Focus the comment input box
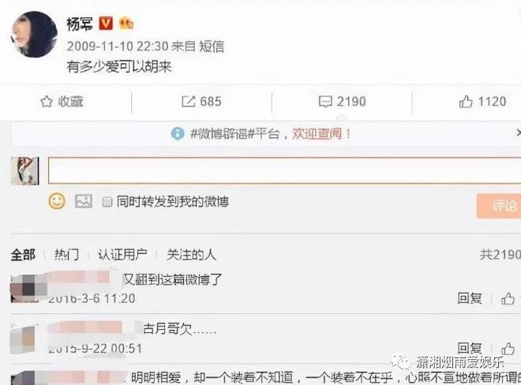Viewport: 521px width, 385px height. [284, 170]
